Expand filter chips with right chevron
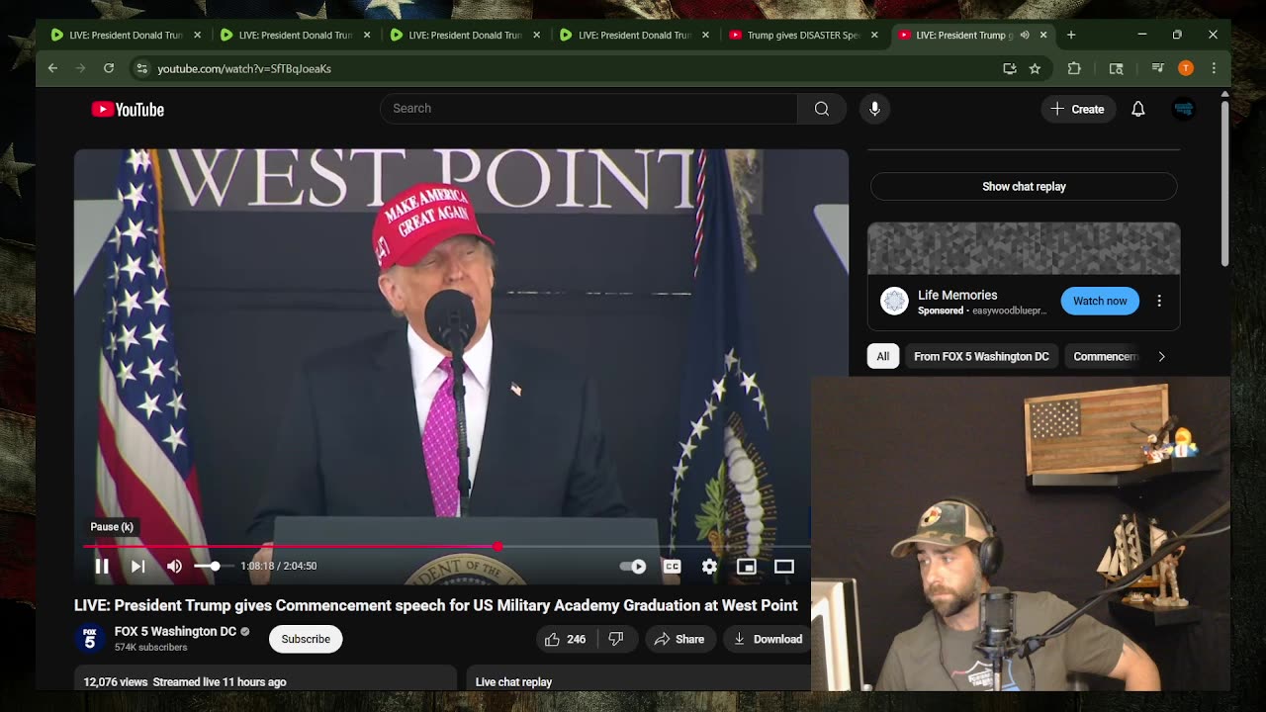The image size is (1266, 712). click(x=1162, y=356)
